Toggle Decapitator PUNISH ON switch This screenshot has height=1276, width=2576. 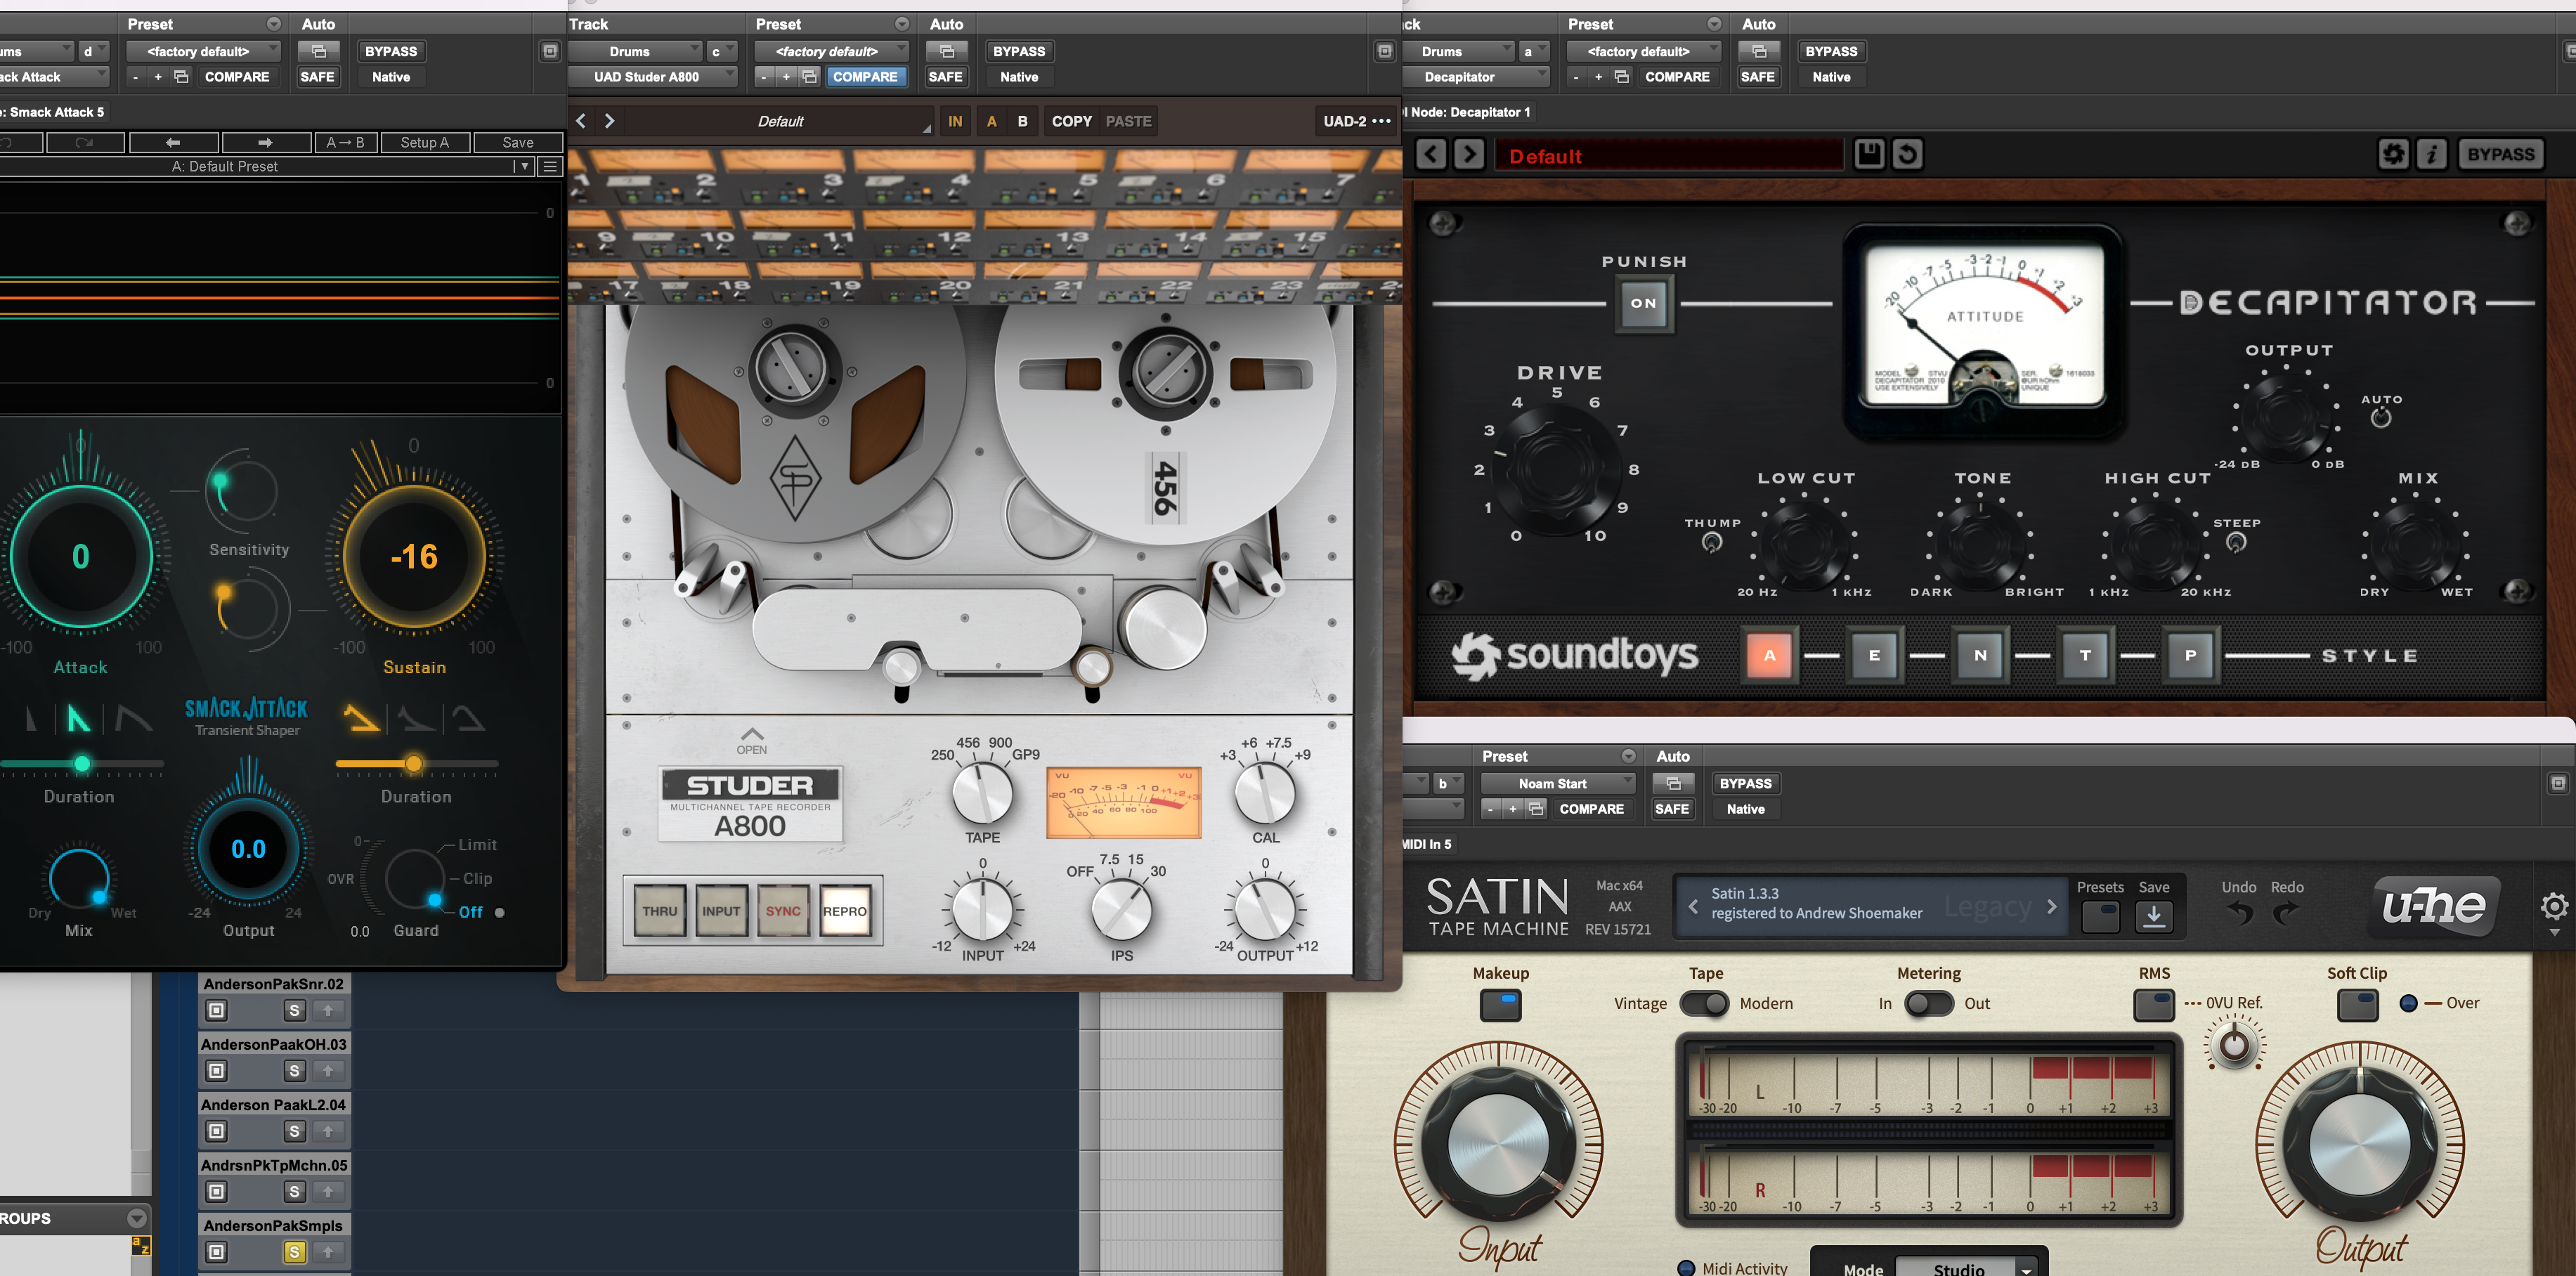tap(1644, 303)
